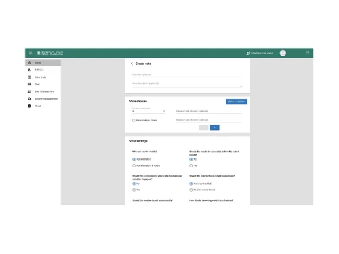Click the Votes ballot box icon in sidebar
This screenshot has width=339, height=254.
(x=29, y=63)
